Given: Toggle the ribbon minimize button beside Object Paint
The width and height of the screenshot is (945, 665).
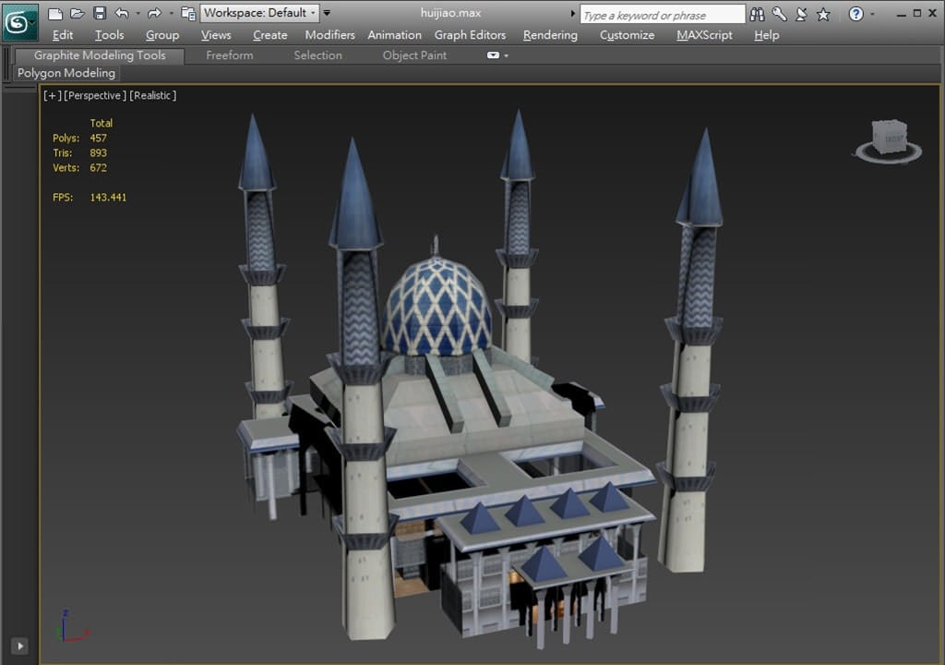Looking at the screenshot, I should [494, 55].
